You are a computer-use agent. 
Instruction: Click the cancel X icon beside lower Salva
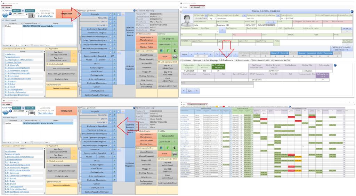[197, 91]
